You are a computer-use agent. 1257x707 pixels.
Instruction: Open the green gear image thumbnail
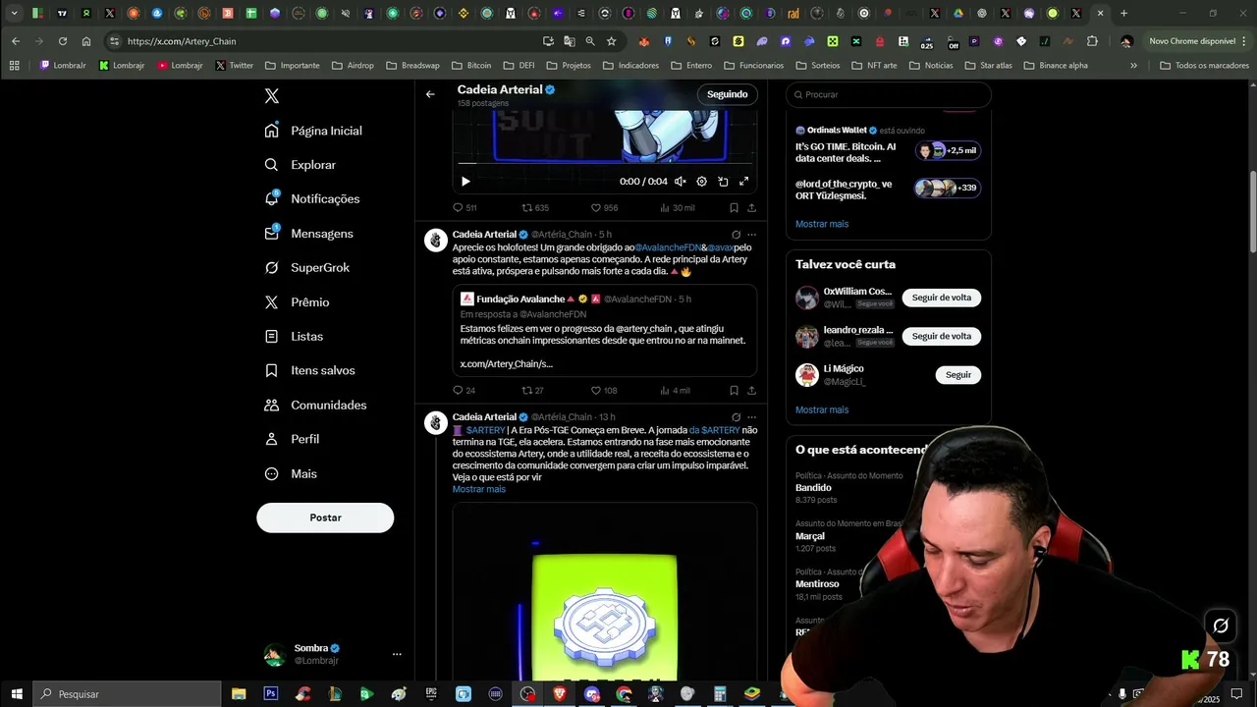[604, 592]
